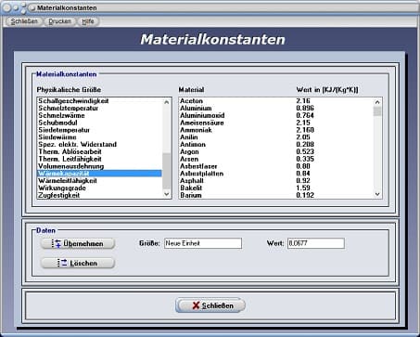Viewport: 420px width, 337px height.
Task: Select Aluminiumoxid in the material list
Action: [276, 115]
